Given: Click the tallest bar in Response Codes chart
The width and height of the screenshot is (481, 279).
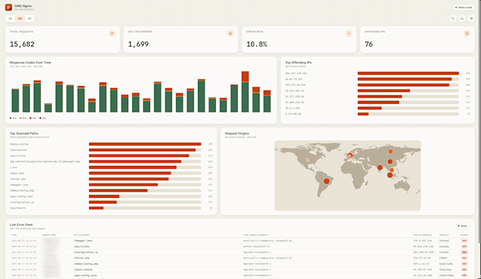Looking at the screenshot, I should click(245, 92).
